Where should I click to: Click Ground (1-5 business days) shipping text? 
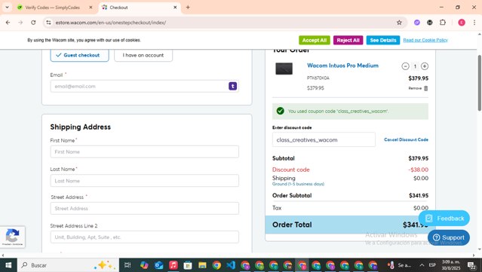[298, 184]
